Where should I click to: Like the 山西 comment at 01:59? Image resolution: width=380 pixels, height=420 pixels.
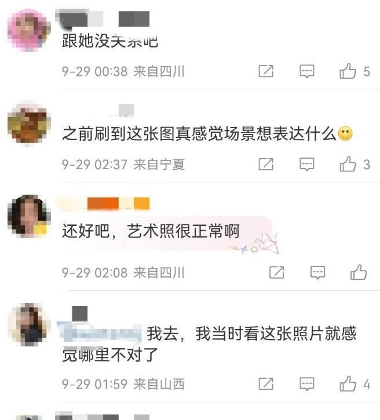tap(348, 384)
